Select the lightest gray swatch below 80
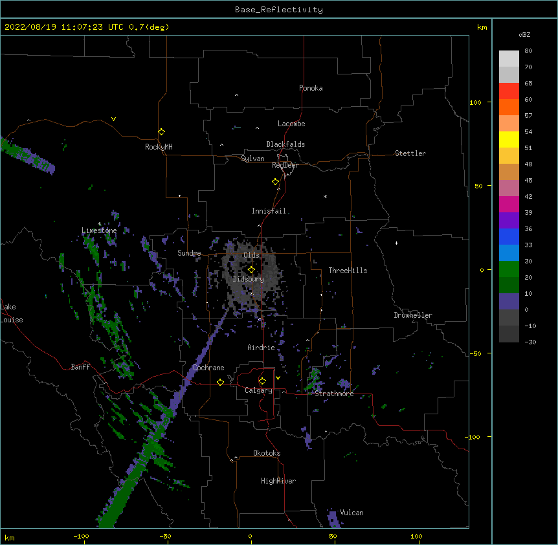Viewport: 558px width, 545px height. pos(509,59)
